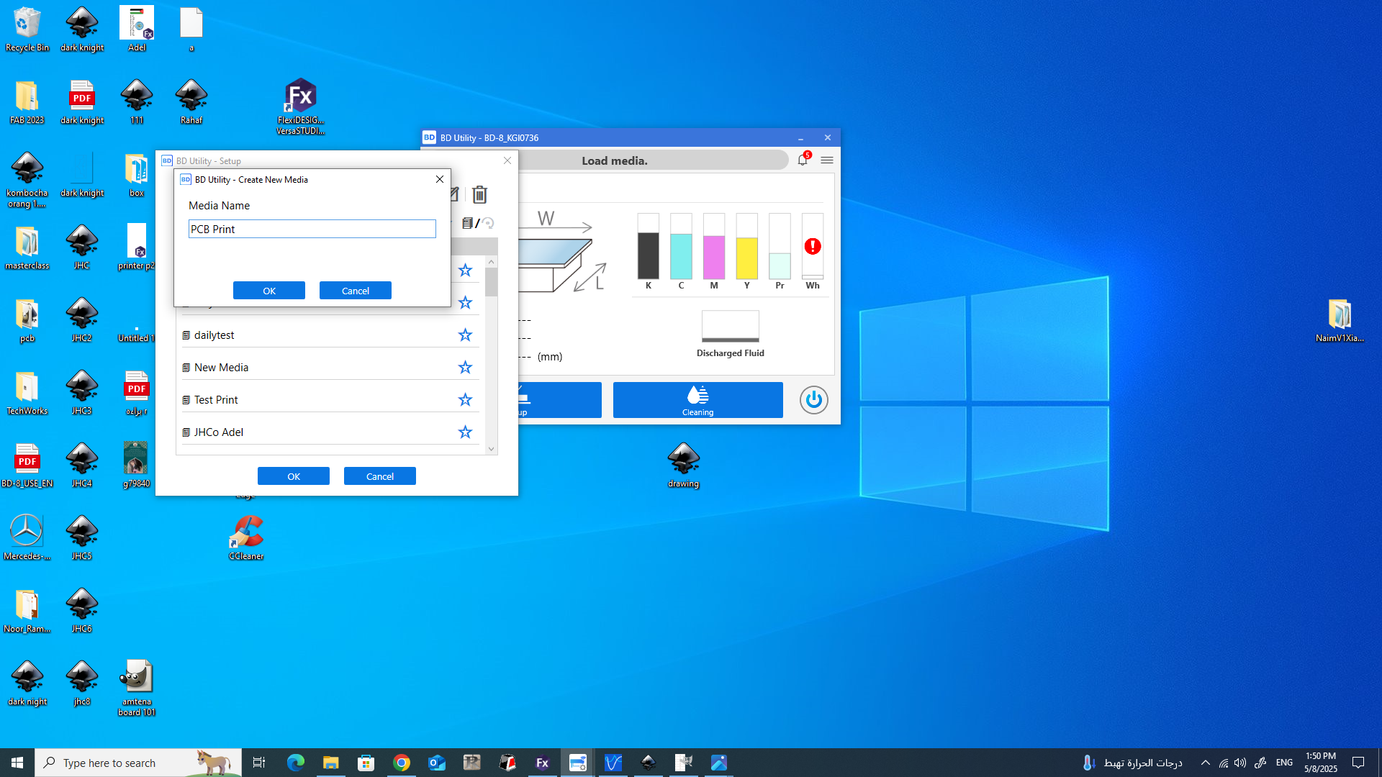This screenshot has width=1382, height=777.
Task: Open Task View from the taskbar
Action: pyautogui.click(x=259, y=763)
